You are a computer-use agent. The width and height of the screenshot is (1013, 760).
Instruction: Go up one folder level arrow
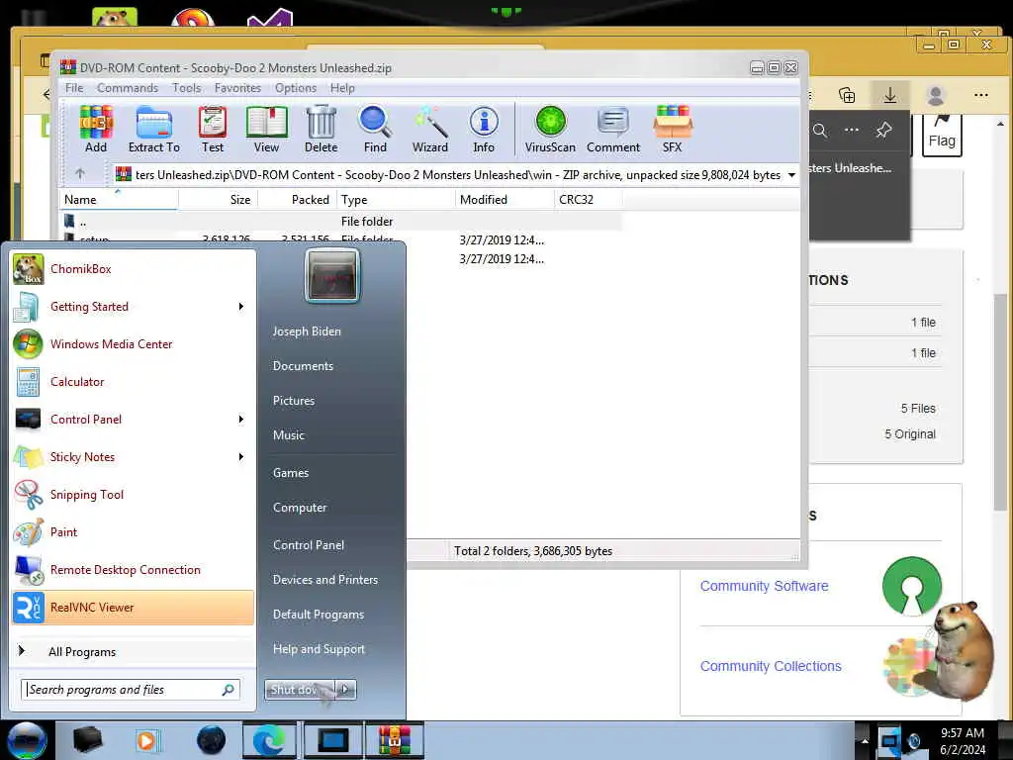(x=80, y=174)
